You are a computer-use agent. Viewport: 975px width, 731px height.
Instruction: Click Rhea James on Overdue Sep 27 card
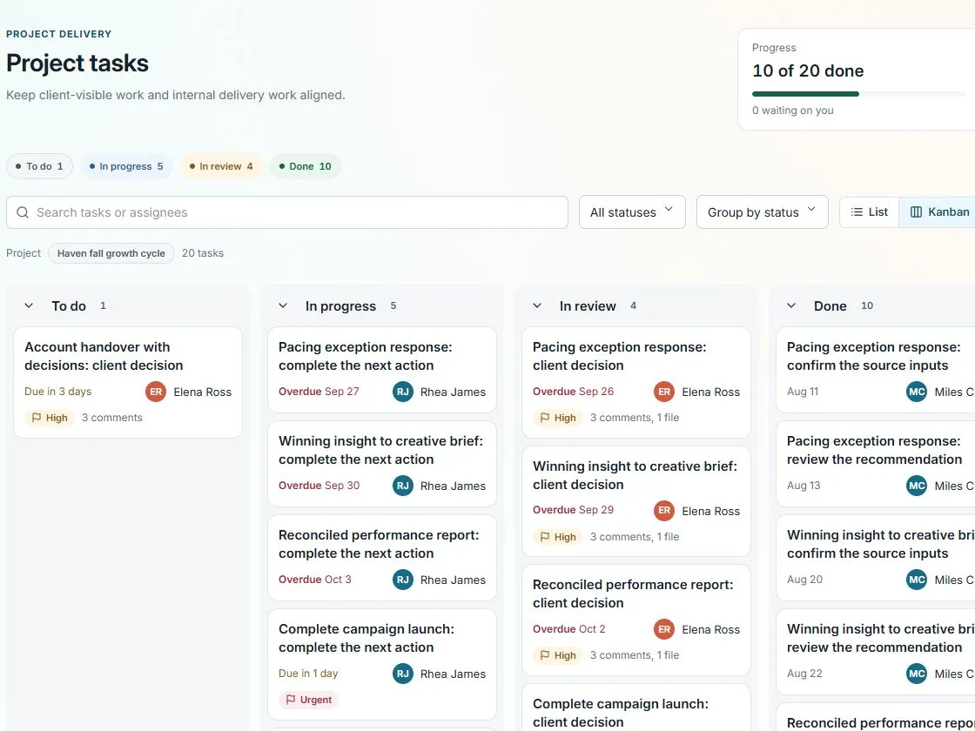pos(453,392)
